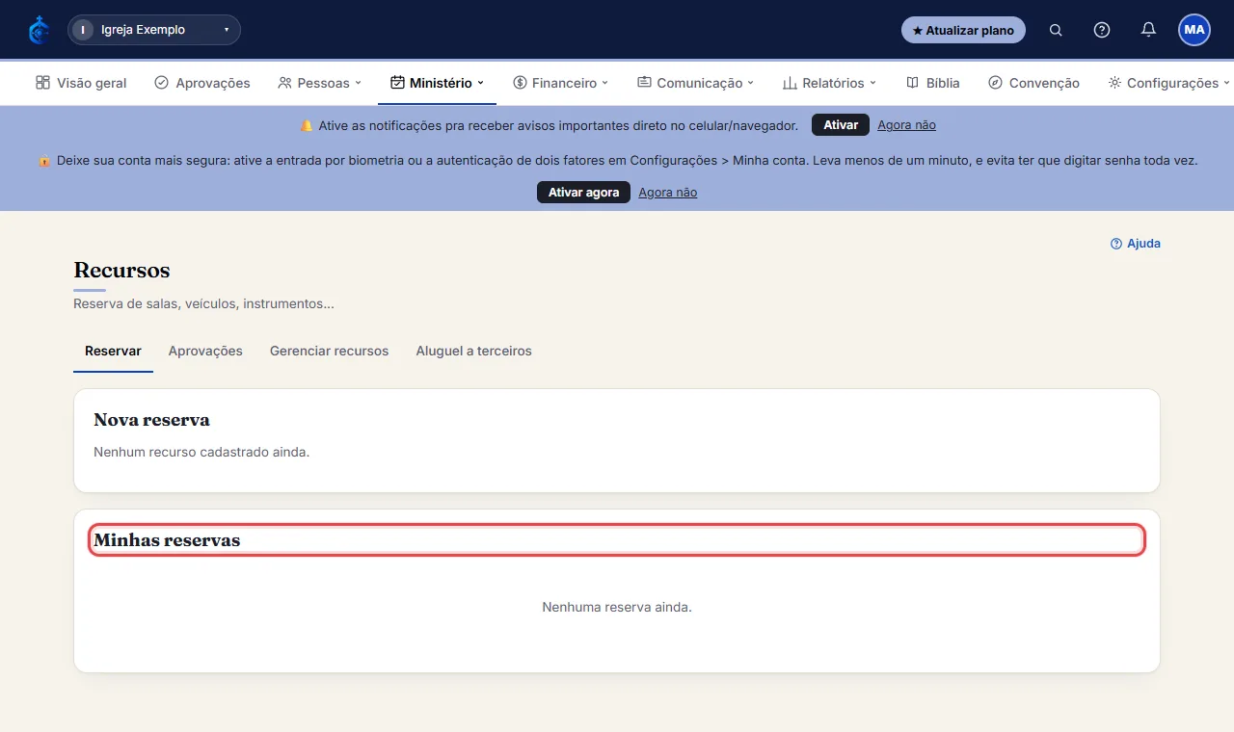Screen dimensions: 1234x732
Task: Go to Visão geral
Action: click(81, 83)
